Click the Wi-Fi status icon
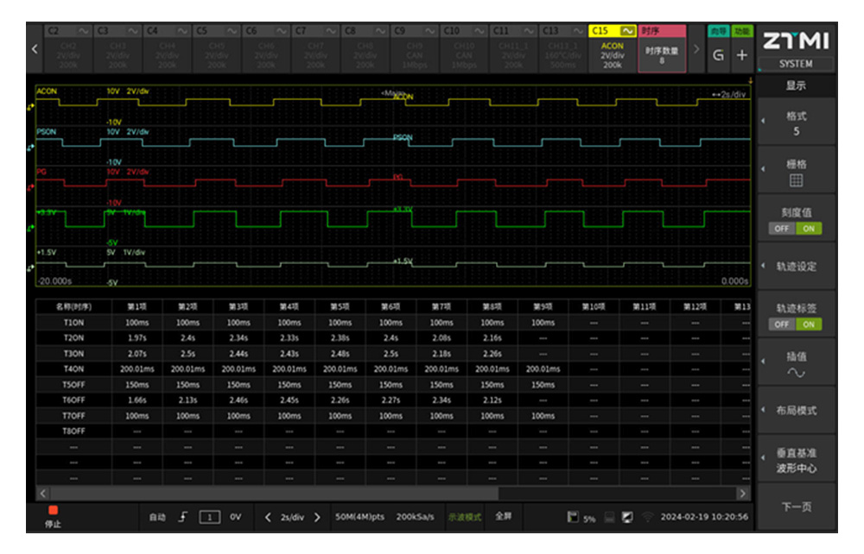This screenshot has height=554, width=864. click(x=647, y=517)
